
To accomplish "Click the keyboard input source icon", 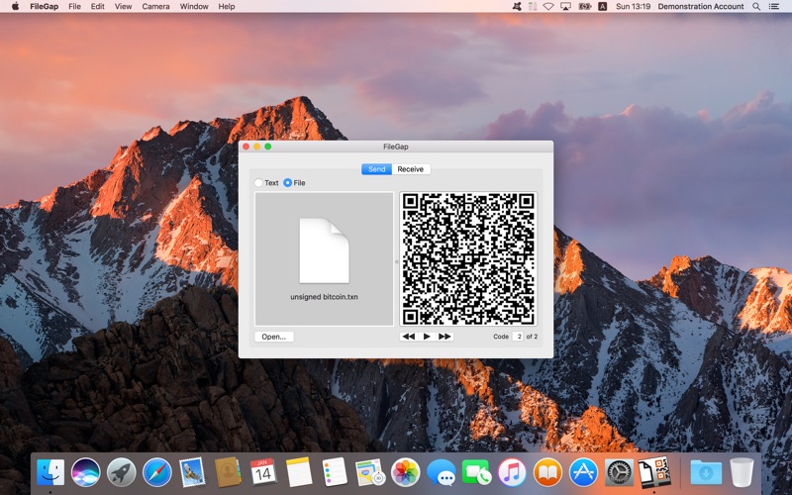I will click(602, 7).
